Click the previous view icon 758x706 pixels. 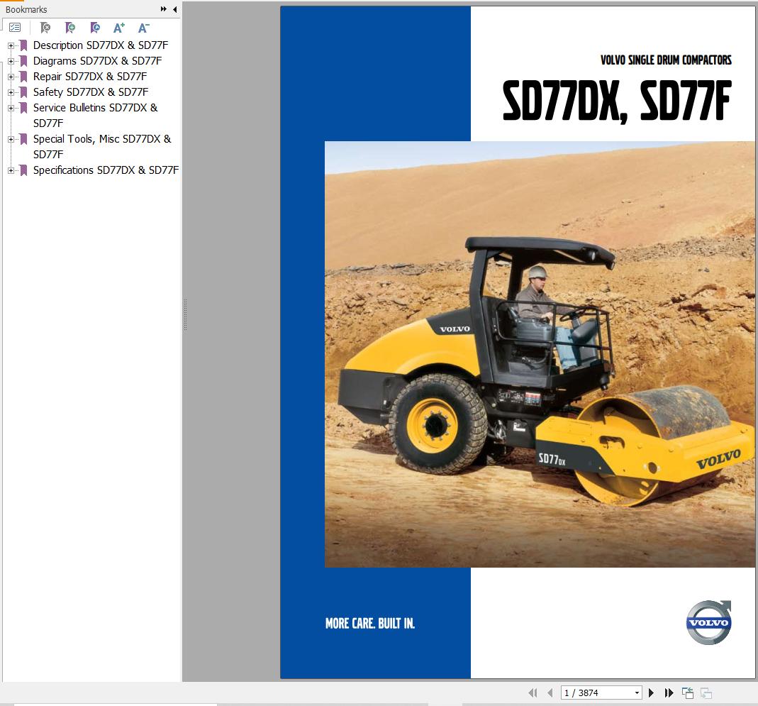click(688, 693)
